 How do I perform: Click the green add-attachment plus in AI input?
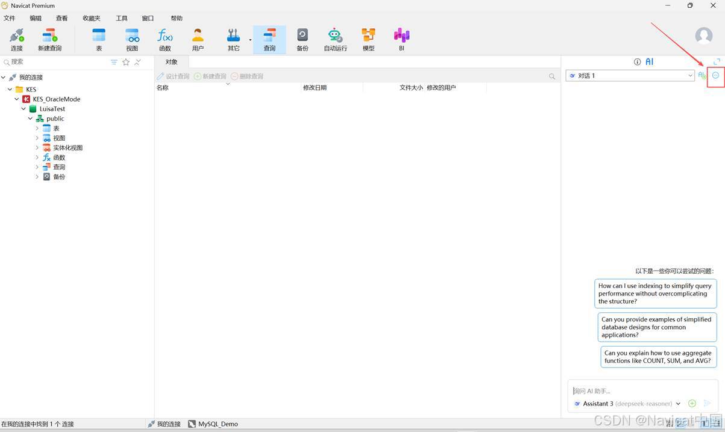point(692,404)
